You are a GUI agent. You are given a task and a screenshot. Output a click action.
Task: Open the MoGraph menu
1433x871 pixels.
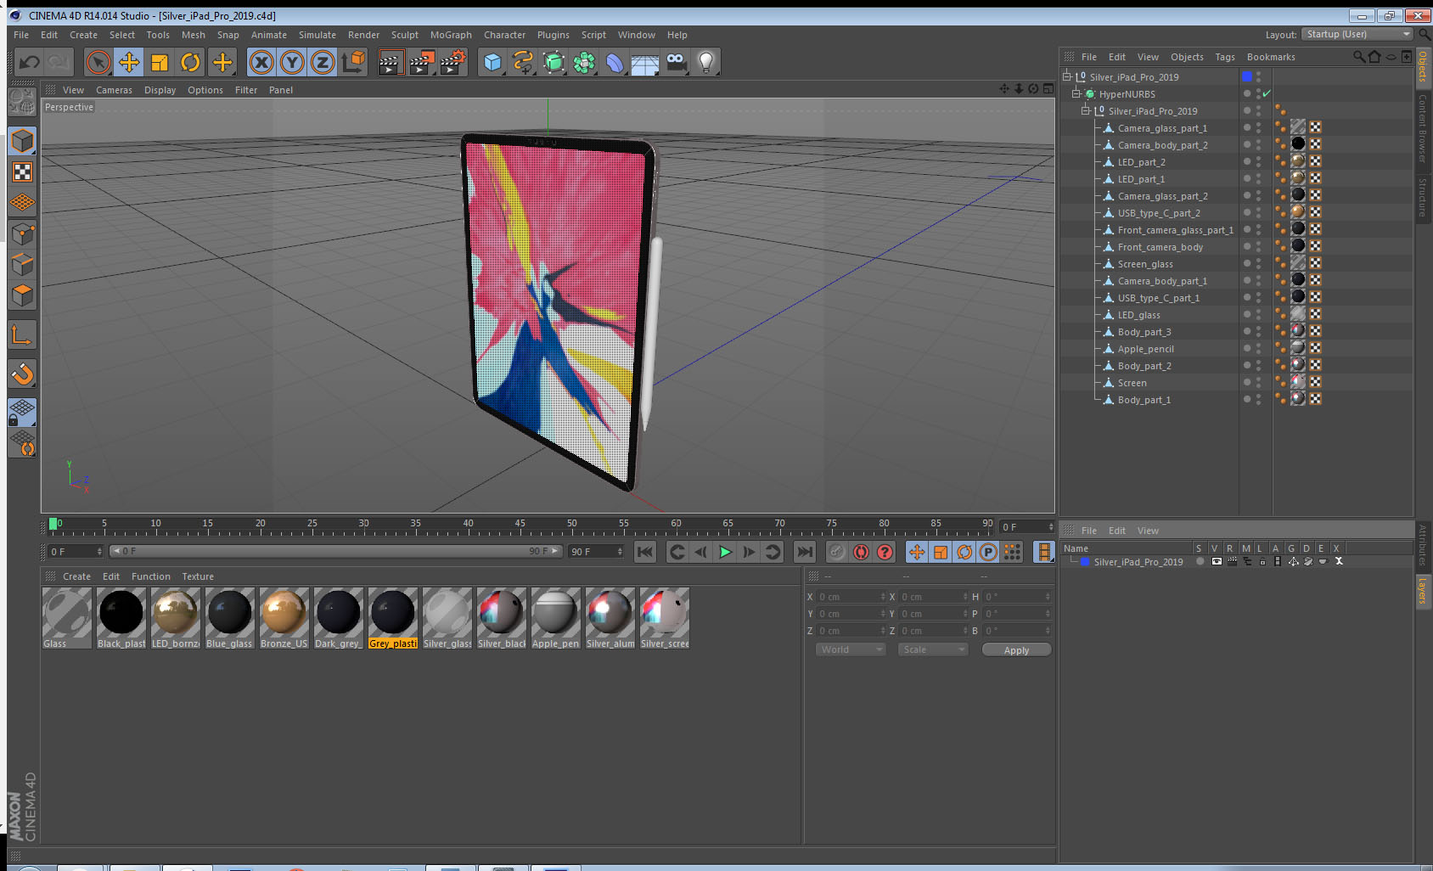(451, 35)
